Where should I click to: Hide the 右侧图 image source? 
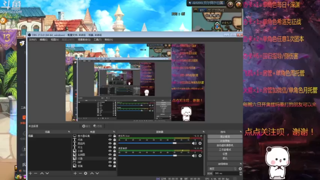110,155
